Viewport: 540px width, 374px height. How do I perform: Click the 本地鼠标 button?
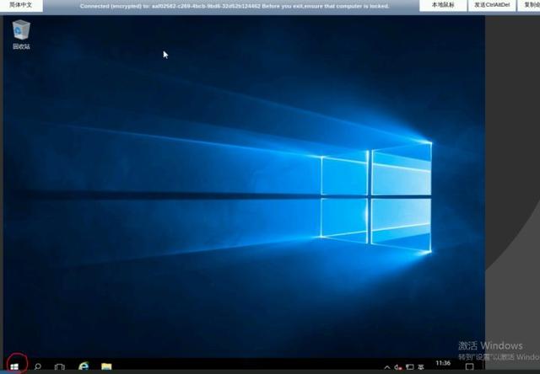pyautogui.click(x=443, y=5)
